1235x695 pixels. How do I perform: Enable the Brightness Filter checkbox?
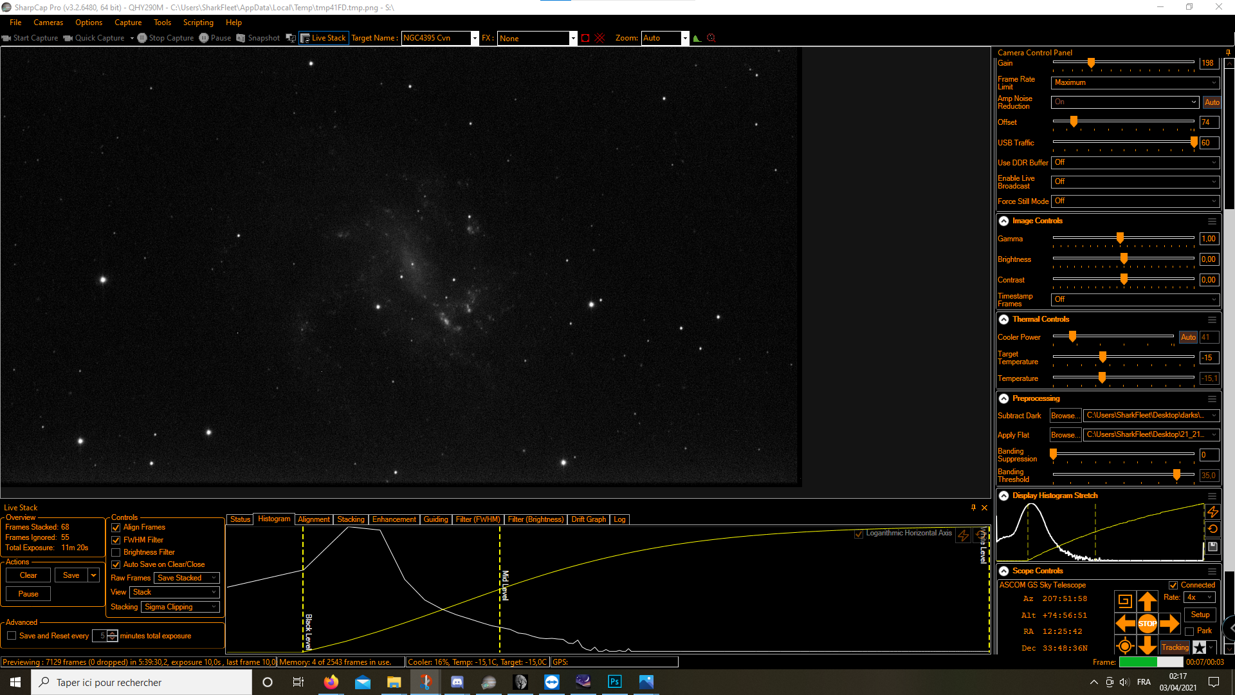[116, 552]
